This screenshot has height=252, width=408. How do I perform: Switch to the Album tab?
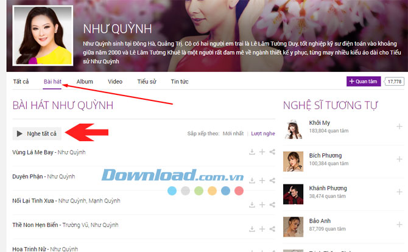85,81
